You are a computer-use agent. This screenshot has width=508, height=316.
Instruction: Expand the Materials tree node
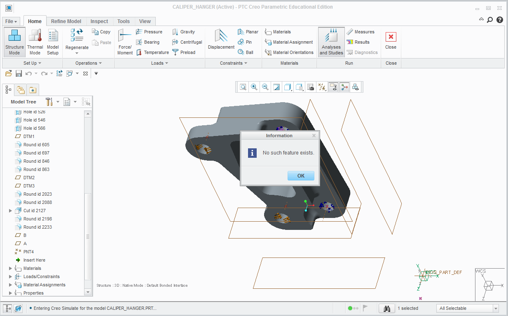pyautogui.click(x=11, y=268)
